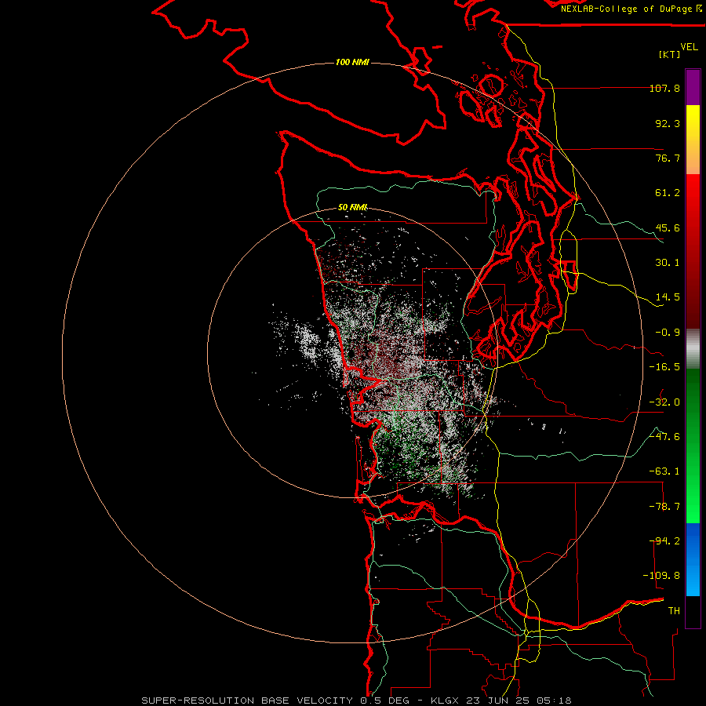
Task: Click the -94.2 scale value
Action: [664, 541]
